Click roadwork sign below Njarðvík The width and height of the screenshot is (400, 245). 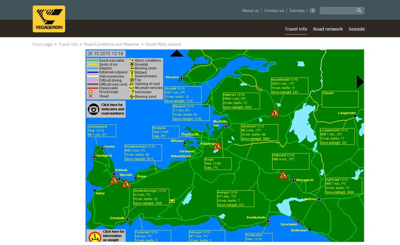(x=126, y=184)
